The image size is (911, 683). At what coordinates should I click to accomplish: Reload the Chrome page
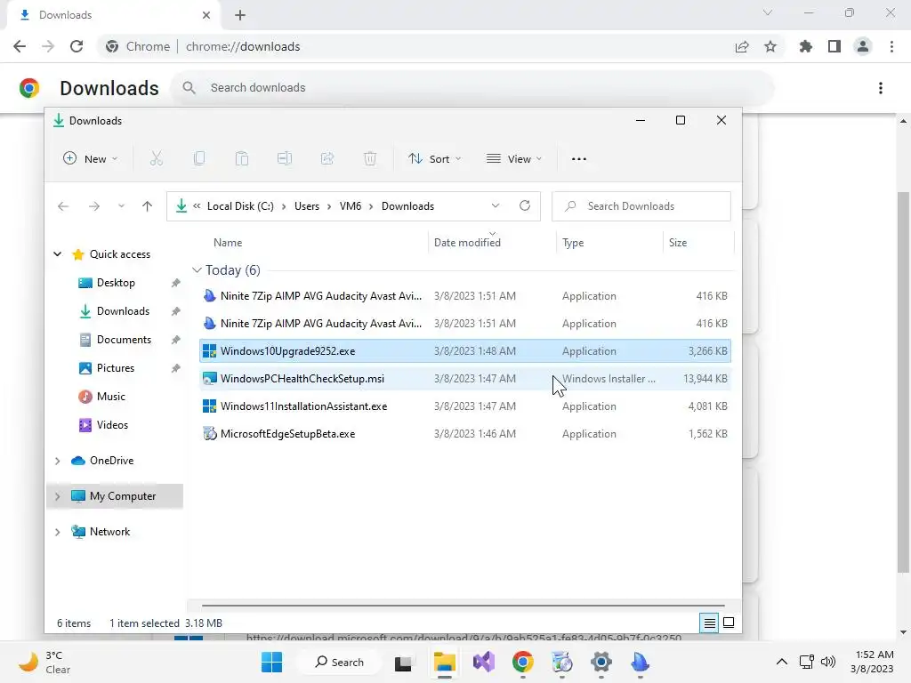point(77,46)
